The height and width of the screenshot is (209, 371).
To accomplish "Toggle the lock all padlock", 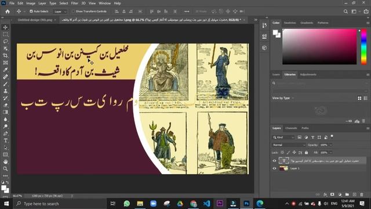I will (x=307, y=152).
